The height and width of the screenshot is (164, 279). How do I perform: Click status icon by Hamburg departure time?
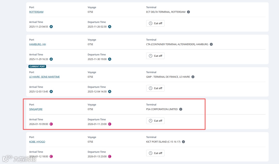pyautogui.click(x=110, y=59)
